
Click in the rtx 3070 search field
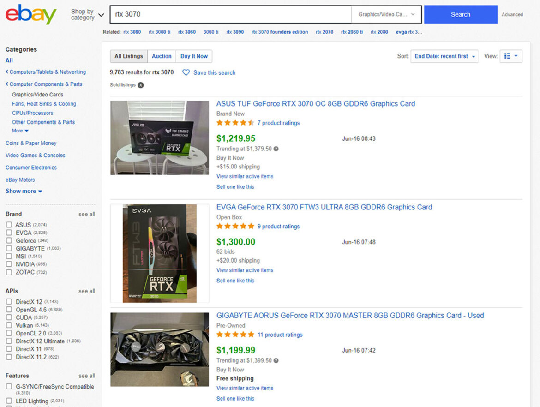(231, 14)
